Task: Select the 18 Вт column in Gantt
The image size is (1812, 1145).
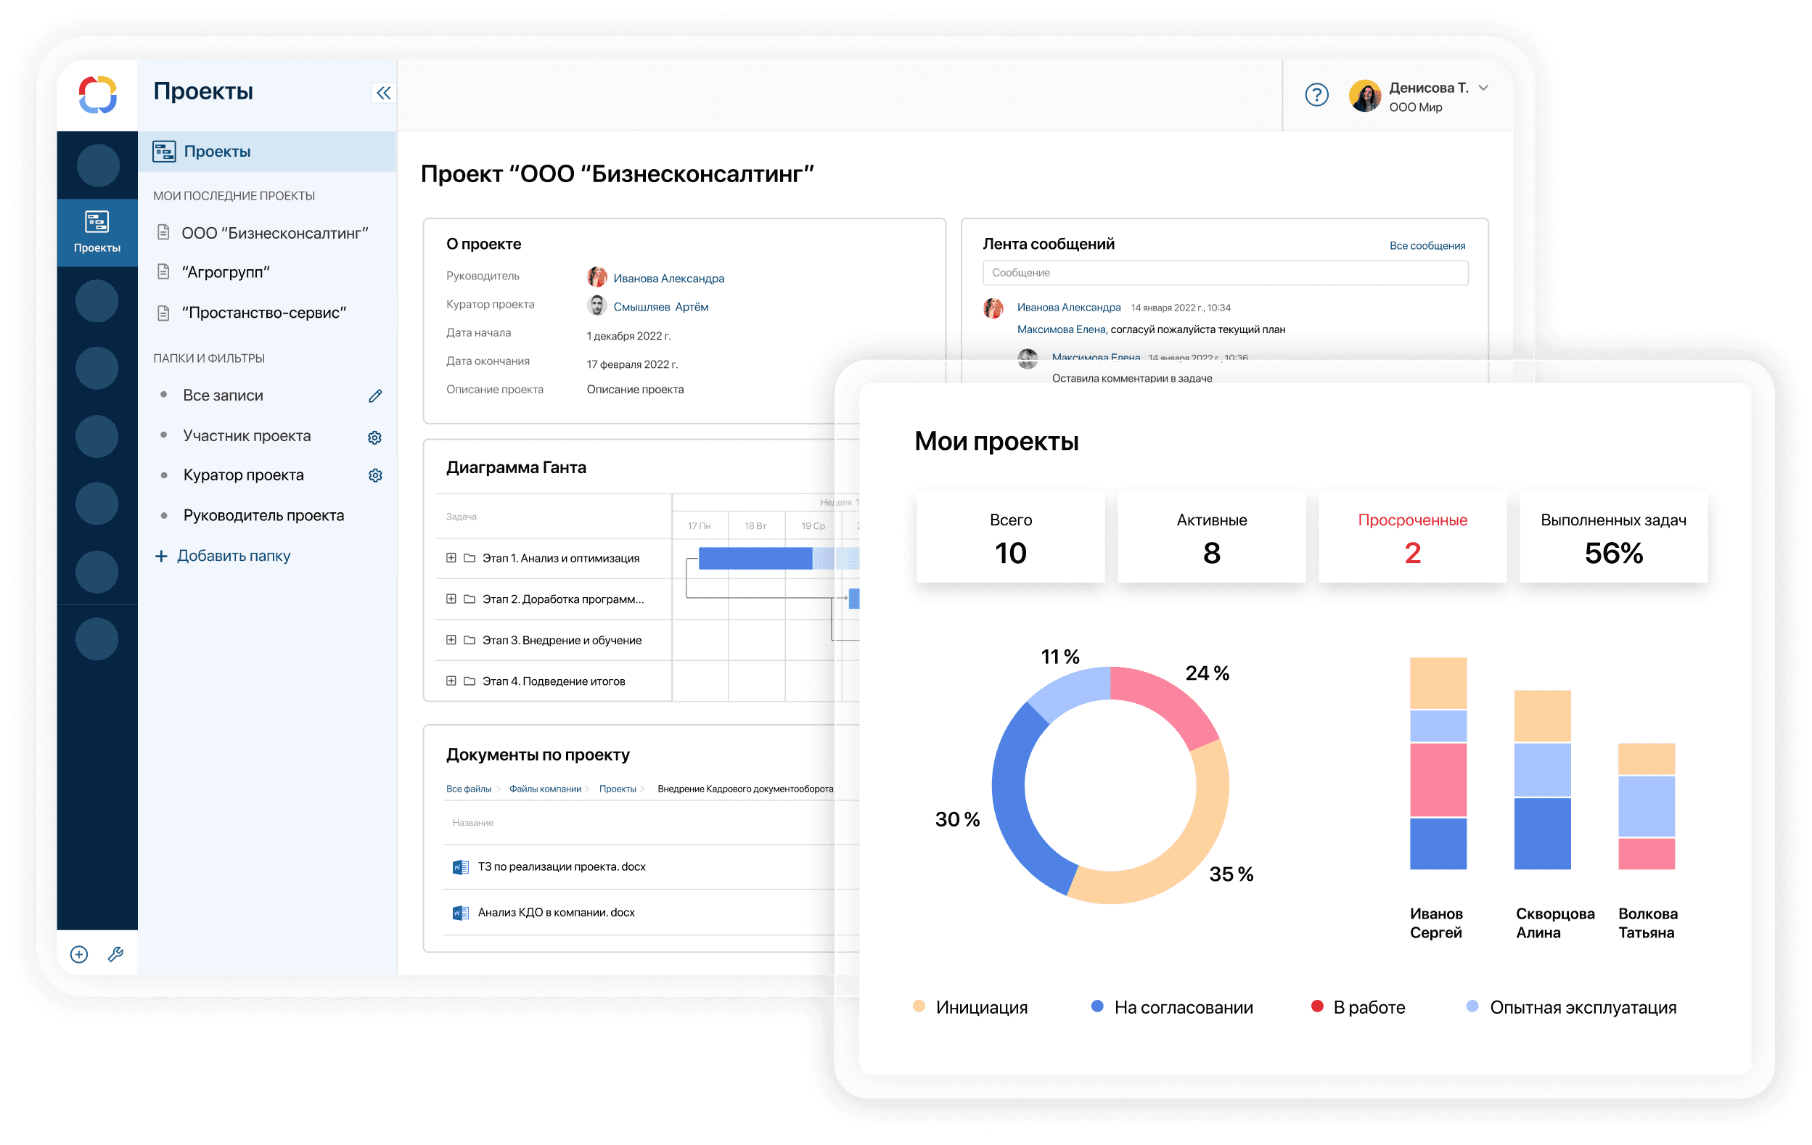Action: coord(755,526)
